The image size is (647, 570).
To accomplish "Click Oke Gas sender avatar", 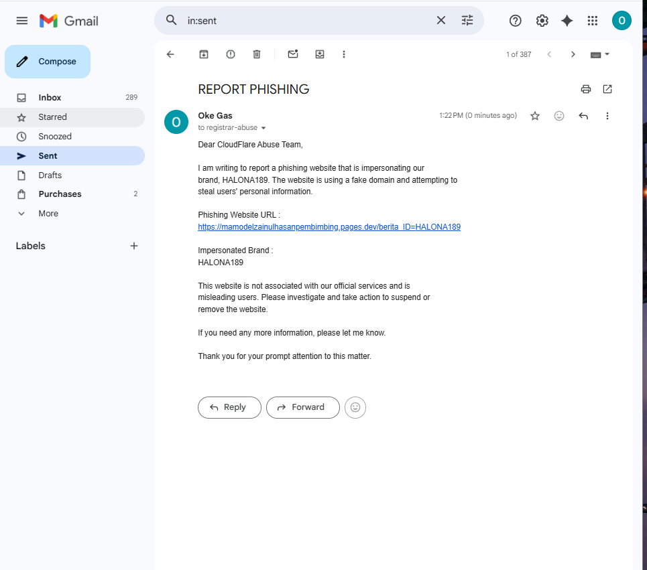I will click(x=176, y=122).
